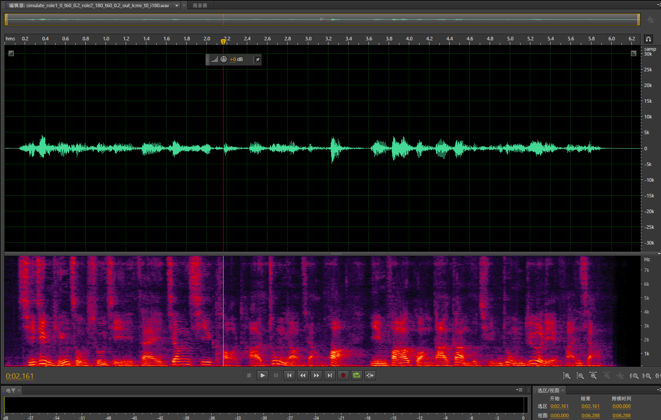Zoom in amplitude
The width and height of the screenshot is (661, 420).
tap(567, 376)
